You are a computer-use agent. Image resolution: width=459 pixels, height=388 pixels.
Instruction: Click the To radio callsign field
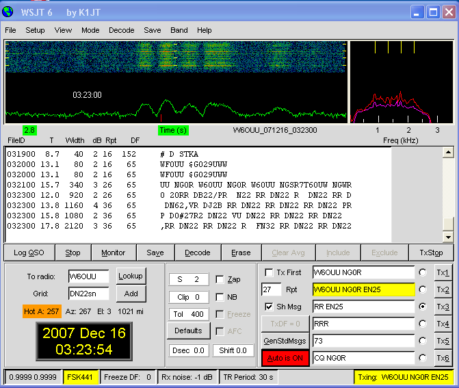tap(89, 276)
